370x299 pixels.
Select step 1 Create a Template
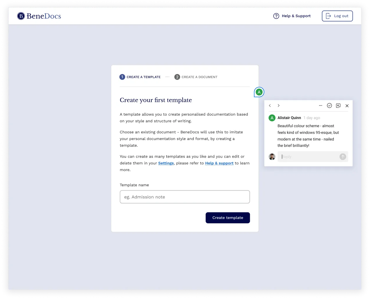point(140,77)
